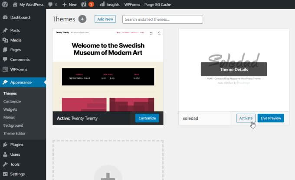295x180 pixels.
Task: Open comments bubble in admin bar
Action: 50,4
